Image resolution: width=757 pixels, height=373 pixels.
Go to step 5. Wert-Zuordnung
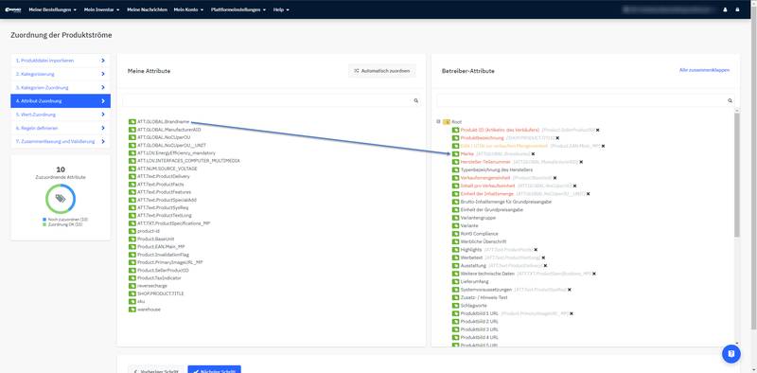(61, 115)
